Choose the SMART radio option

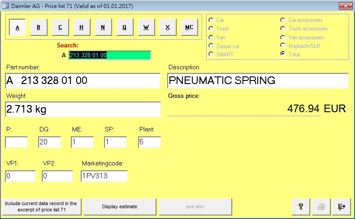pyautogui.click(x=211, y=54)
